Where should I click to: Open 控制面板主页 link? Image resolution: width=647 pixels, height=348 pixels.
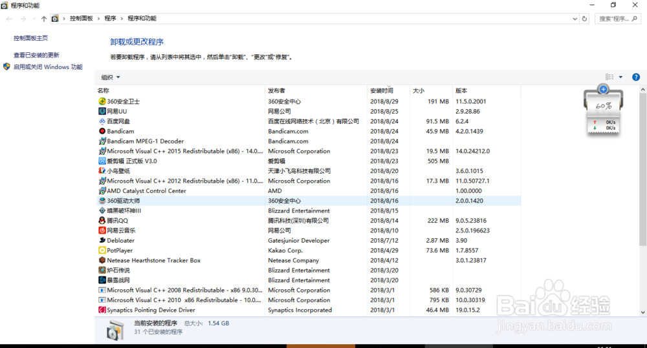pyautogui.click(x=30, y=38)
